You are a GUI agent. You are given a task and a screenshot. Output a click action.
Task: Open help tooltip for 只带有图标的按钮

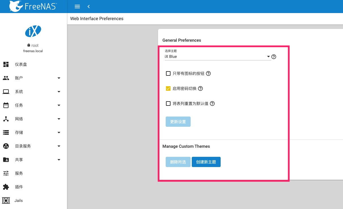[x=208, y=73]
